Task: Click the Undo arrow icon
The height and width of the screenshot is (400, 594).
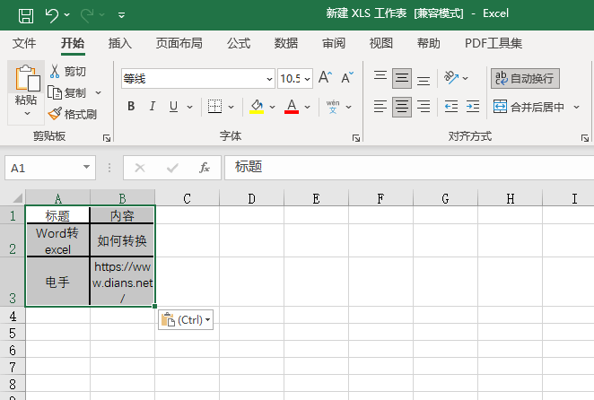Action: pos(51,15)
